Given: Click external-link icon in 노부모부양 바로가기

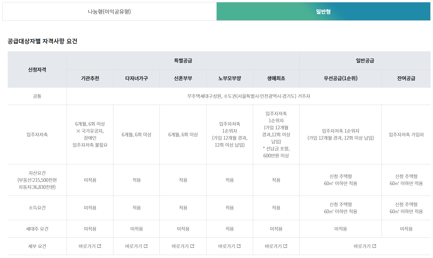Looking at the screenshot, I should point(239,246).
